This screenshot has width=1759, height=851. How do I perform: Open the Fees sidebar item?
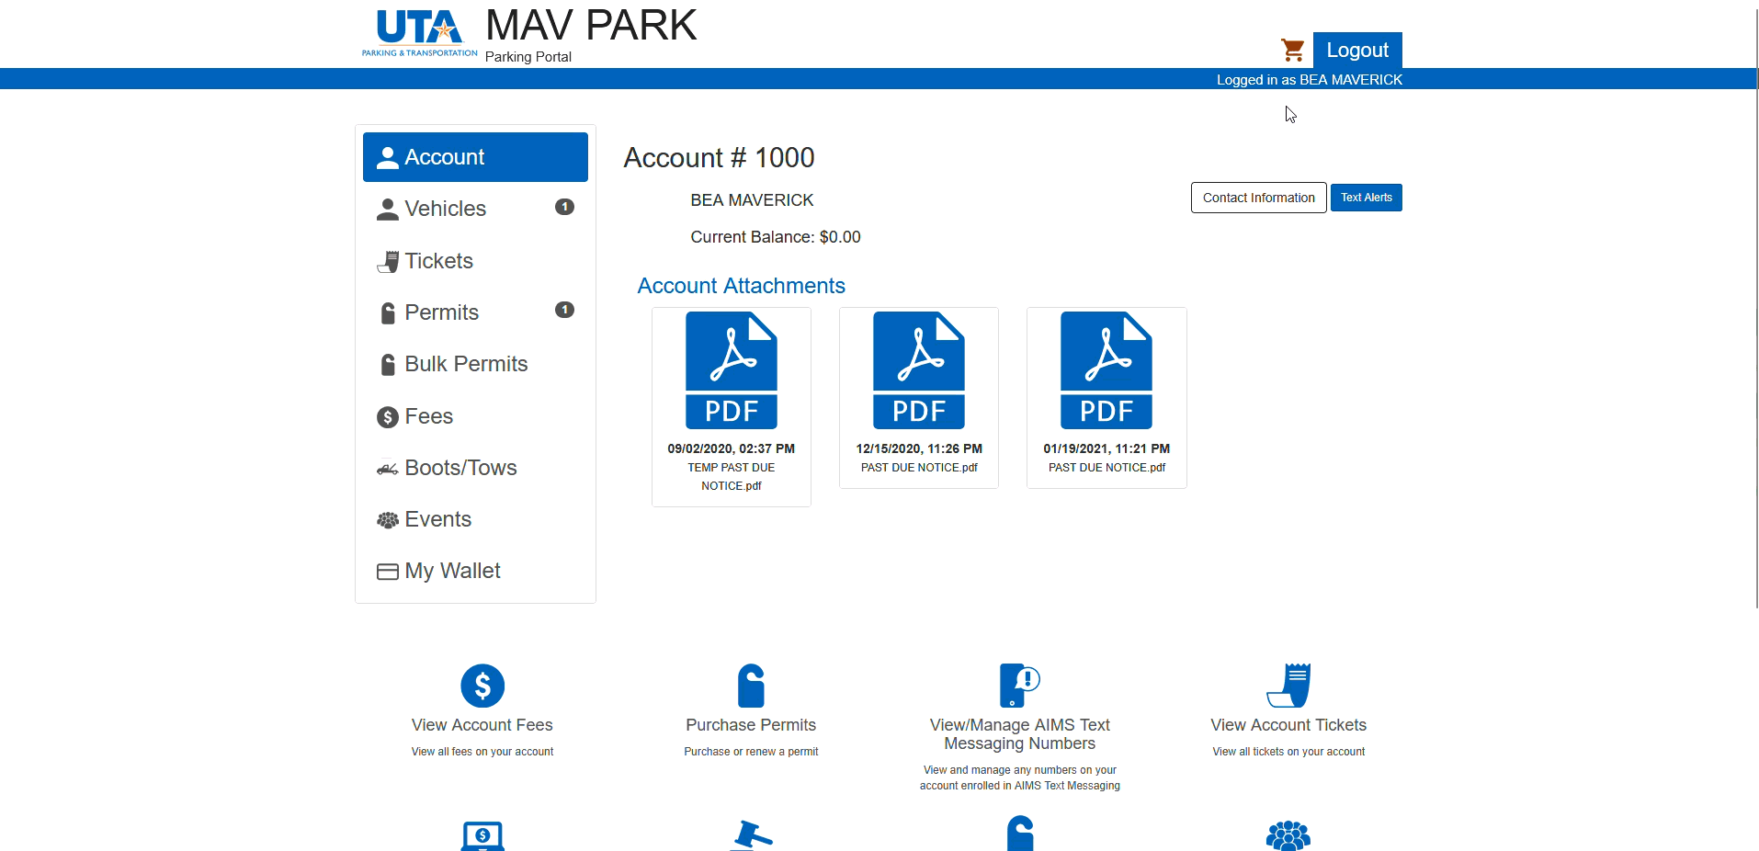tap(428, 416)
